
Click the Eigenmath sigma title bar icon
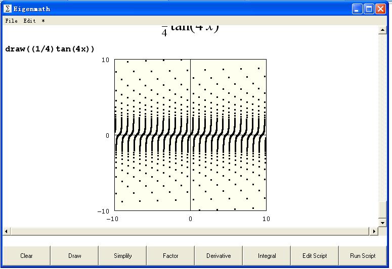[x=8, y=9]
